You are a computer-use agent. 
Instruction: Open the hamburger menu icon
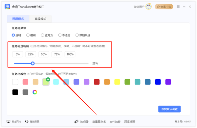[178, 7]
